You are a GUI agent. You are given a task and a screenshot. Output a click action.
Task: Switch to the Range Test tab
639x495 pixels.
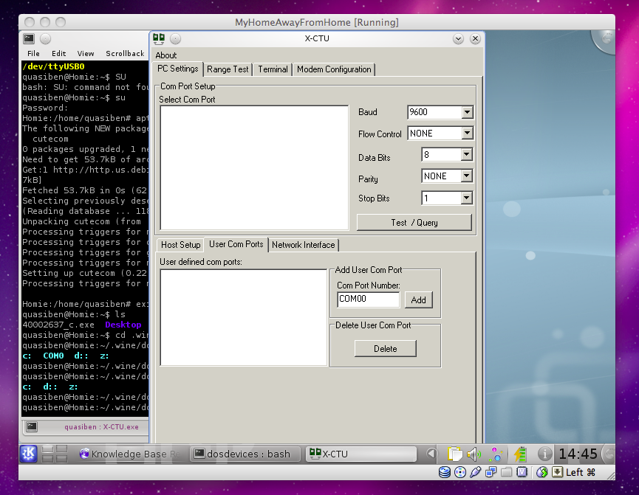[228, 69]
